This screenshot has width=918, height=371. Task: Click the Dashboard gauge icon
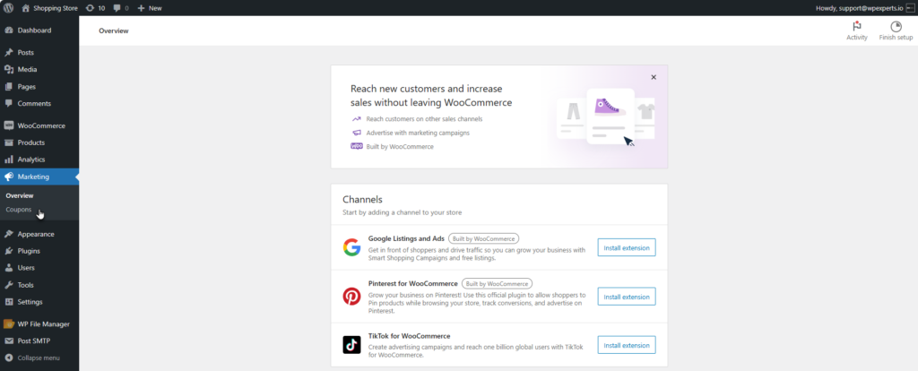coord(9,30)
